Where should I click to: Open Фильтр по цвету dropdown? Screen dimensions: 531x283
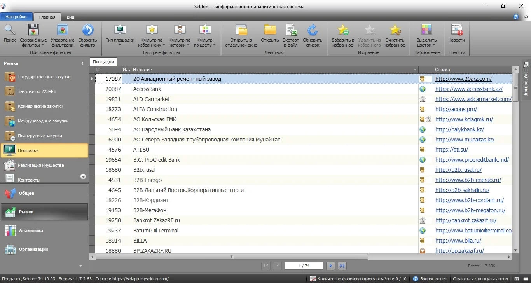tap(205, 35)
